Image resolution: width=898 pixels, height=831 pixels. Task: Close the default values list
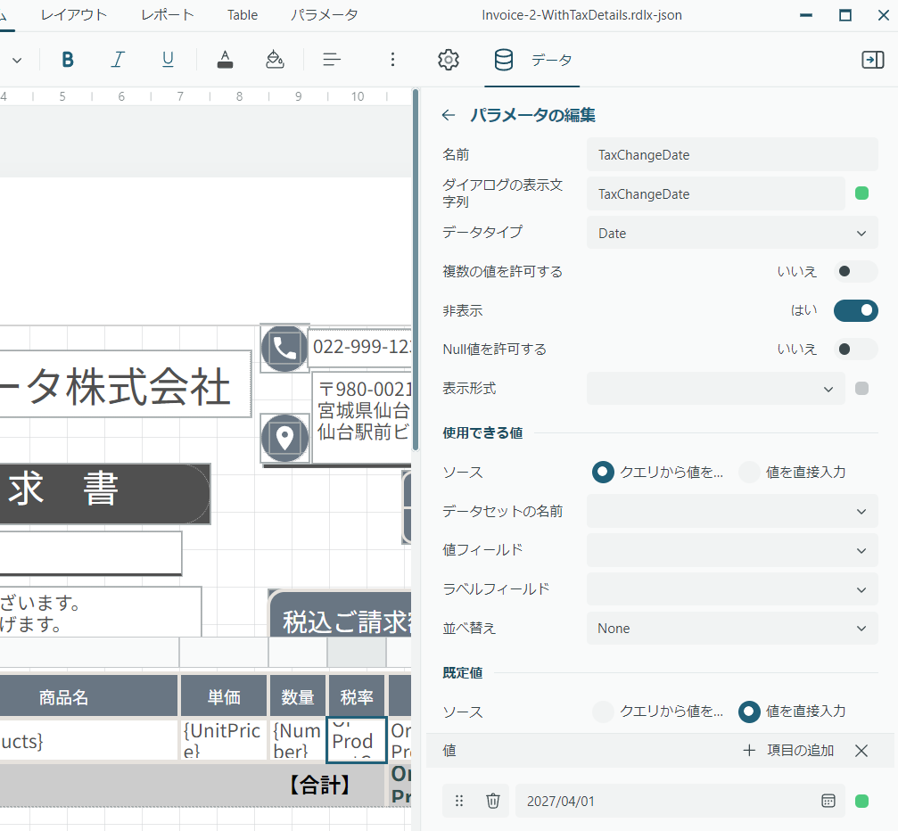[861, 750]
